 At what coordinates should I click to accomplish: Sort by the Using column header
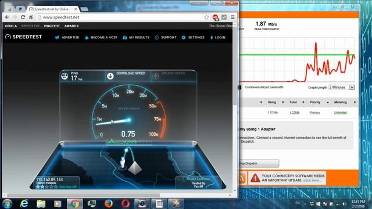point(272,102)
